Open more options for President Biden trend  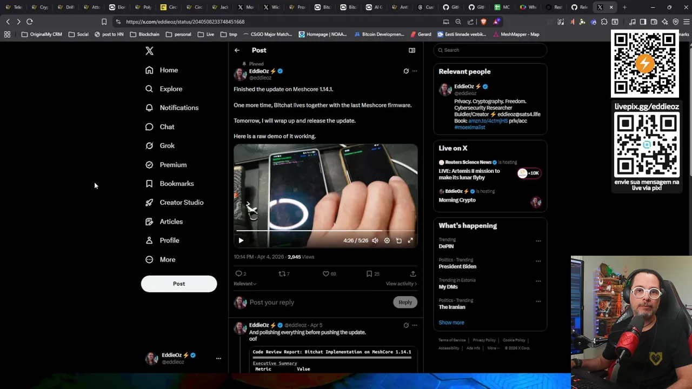click(x=538, y=261)
